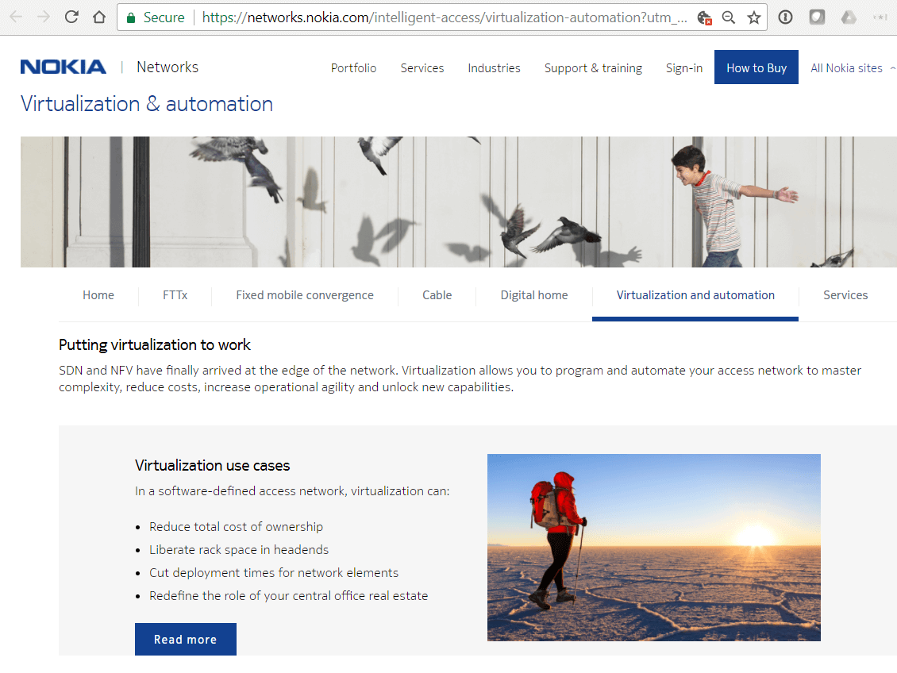
Task: Click the Nokia logo
Action: pyautogui.click(x=63, y=67)
